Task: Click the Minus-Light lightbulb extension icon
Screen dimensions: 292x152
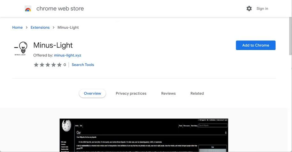Action: [21, 48]
